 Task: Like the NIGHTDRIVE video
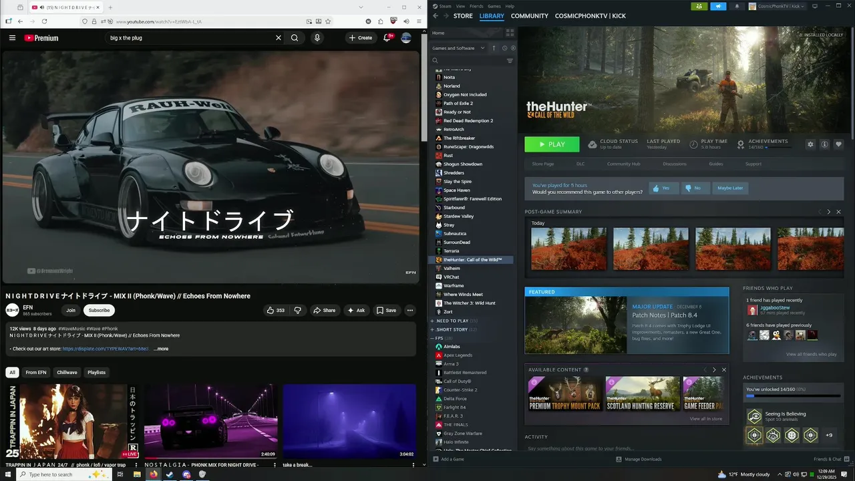(x=276, y=310)
